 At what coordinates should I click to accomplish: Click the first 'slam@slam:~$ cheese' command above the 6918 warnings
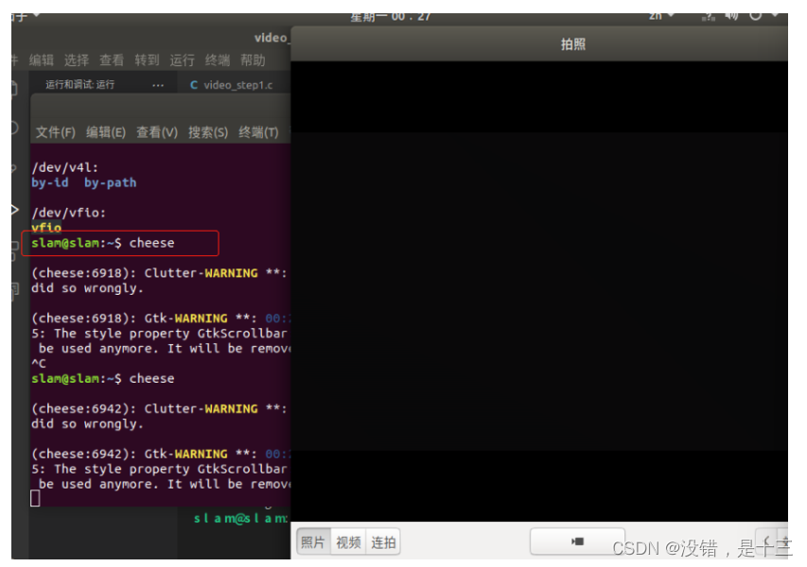tap(103, 243)
